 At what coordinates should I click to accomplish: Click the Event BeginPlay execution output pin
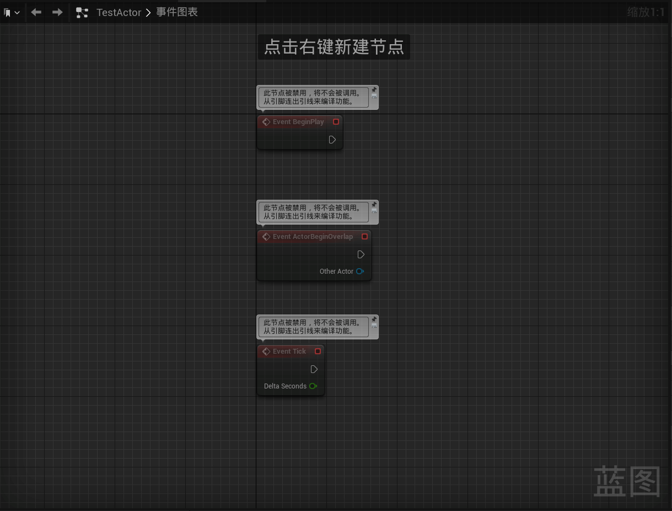(x=332, y=140)
